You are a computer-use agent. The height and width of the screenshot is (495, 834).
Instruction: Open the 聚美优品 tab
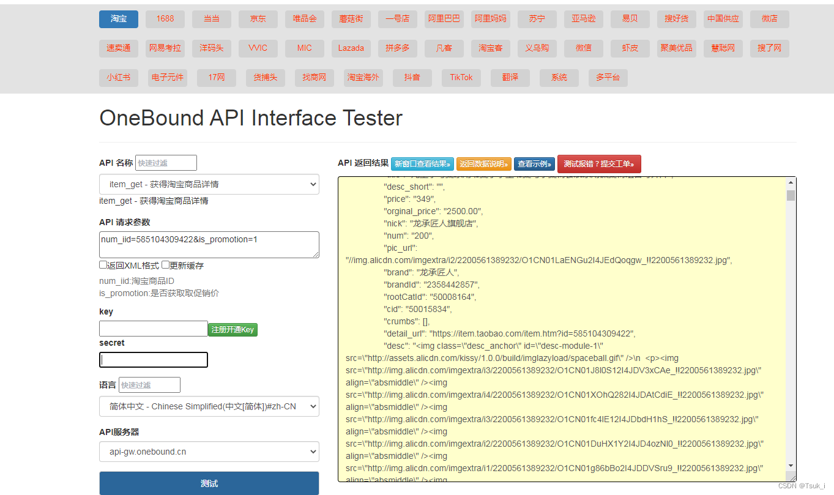click(x=677, y=48)
